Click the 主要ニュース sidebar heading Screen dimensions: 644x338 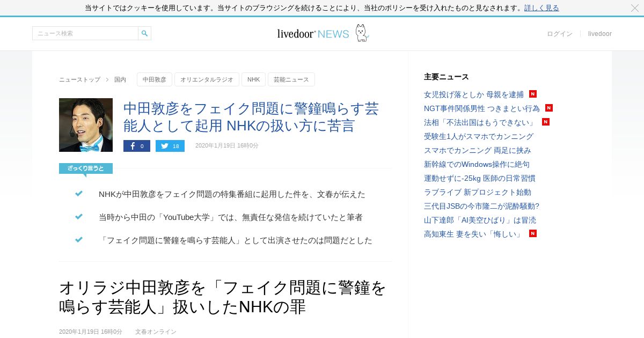tap(447, 77)
